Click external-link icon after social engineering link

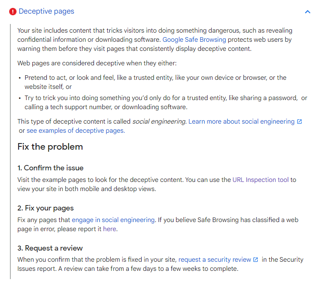299,122
